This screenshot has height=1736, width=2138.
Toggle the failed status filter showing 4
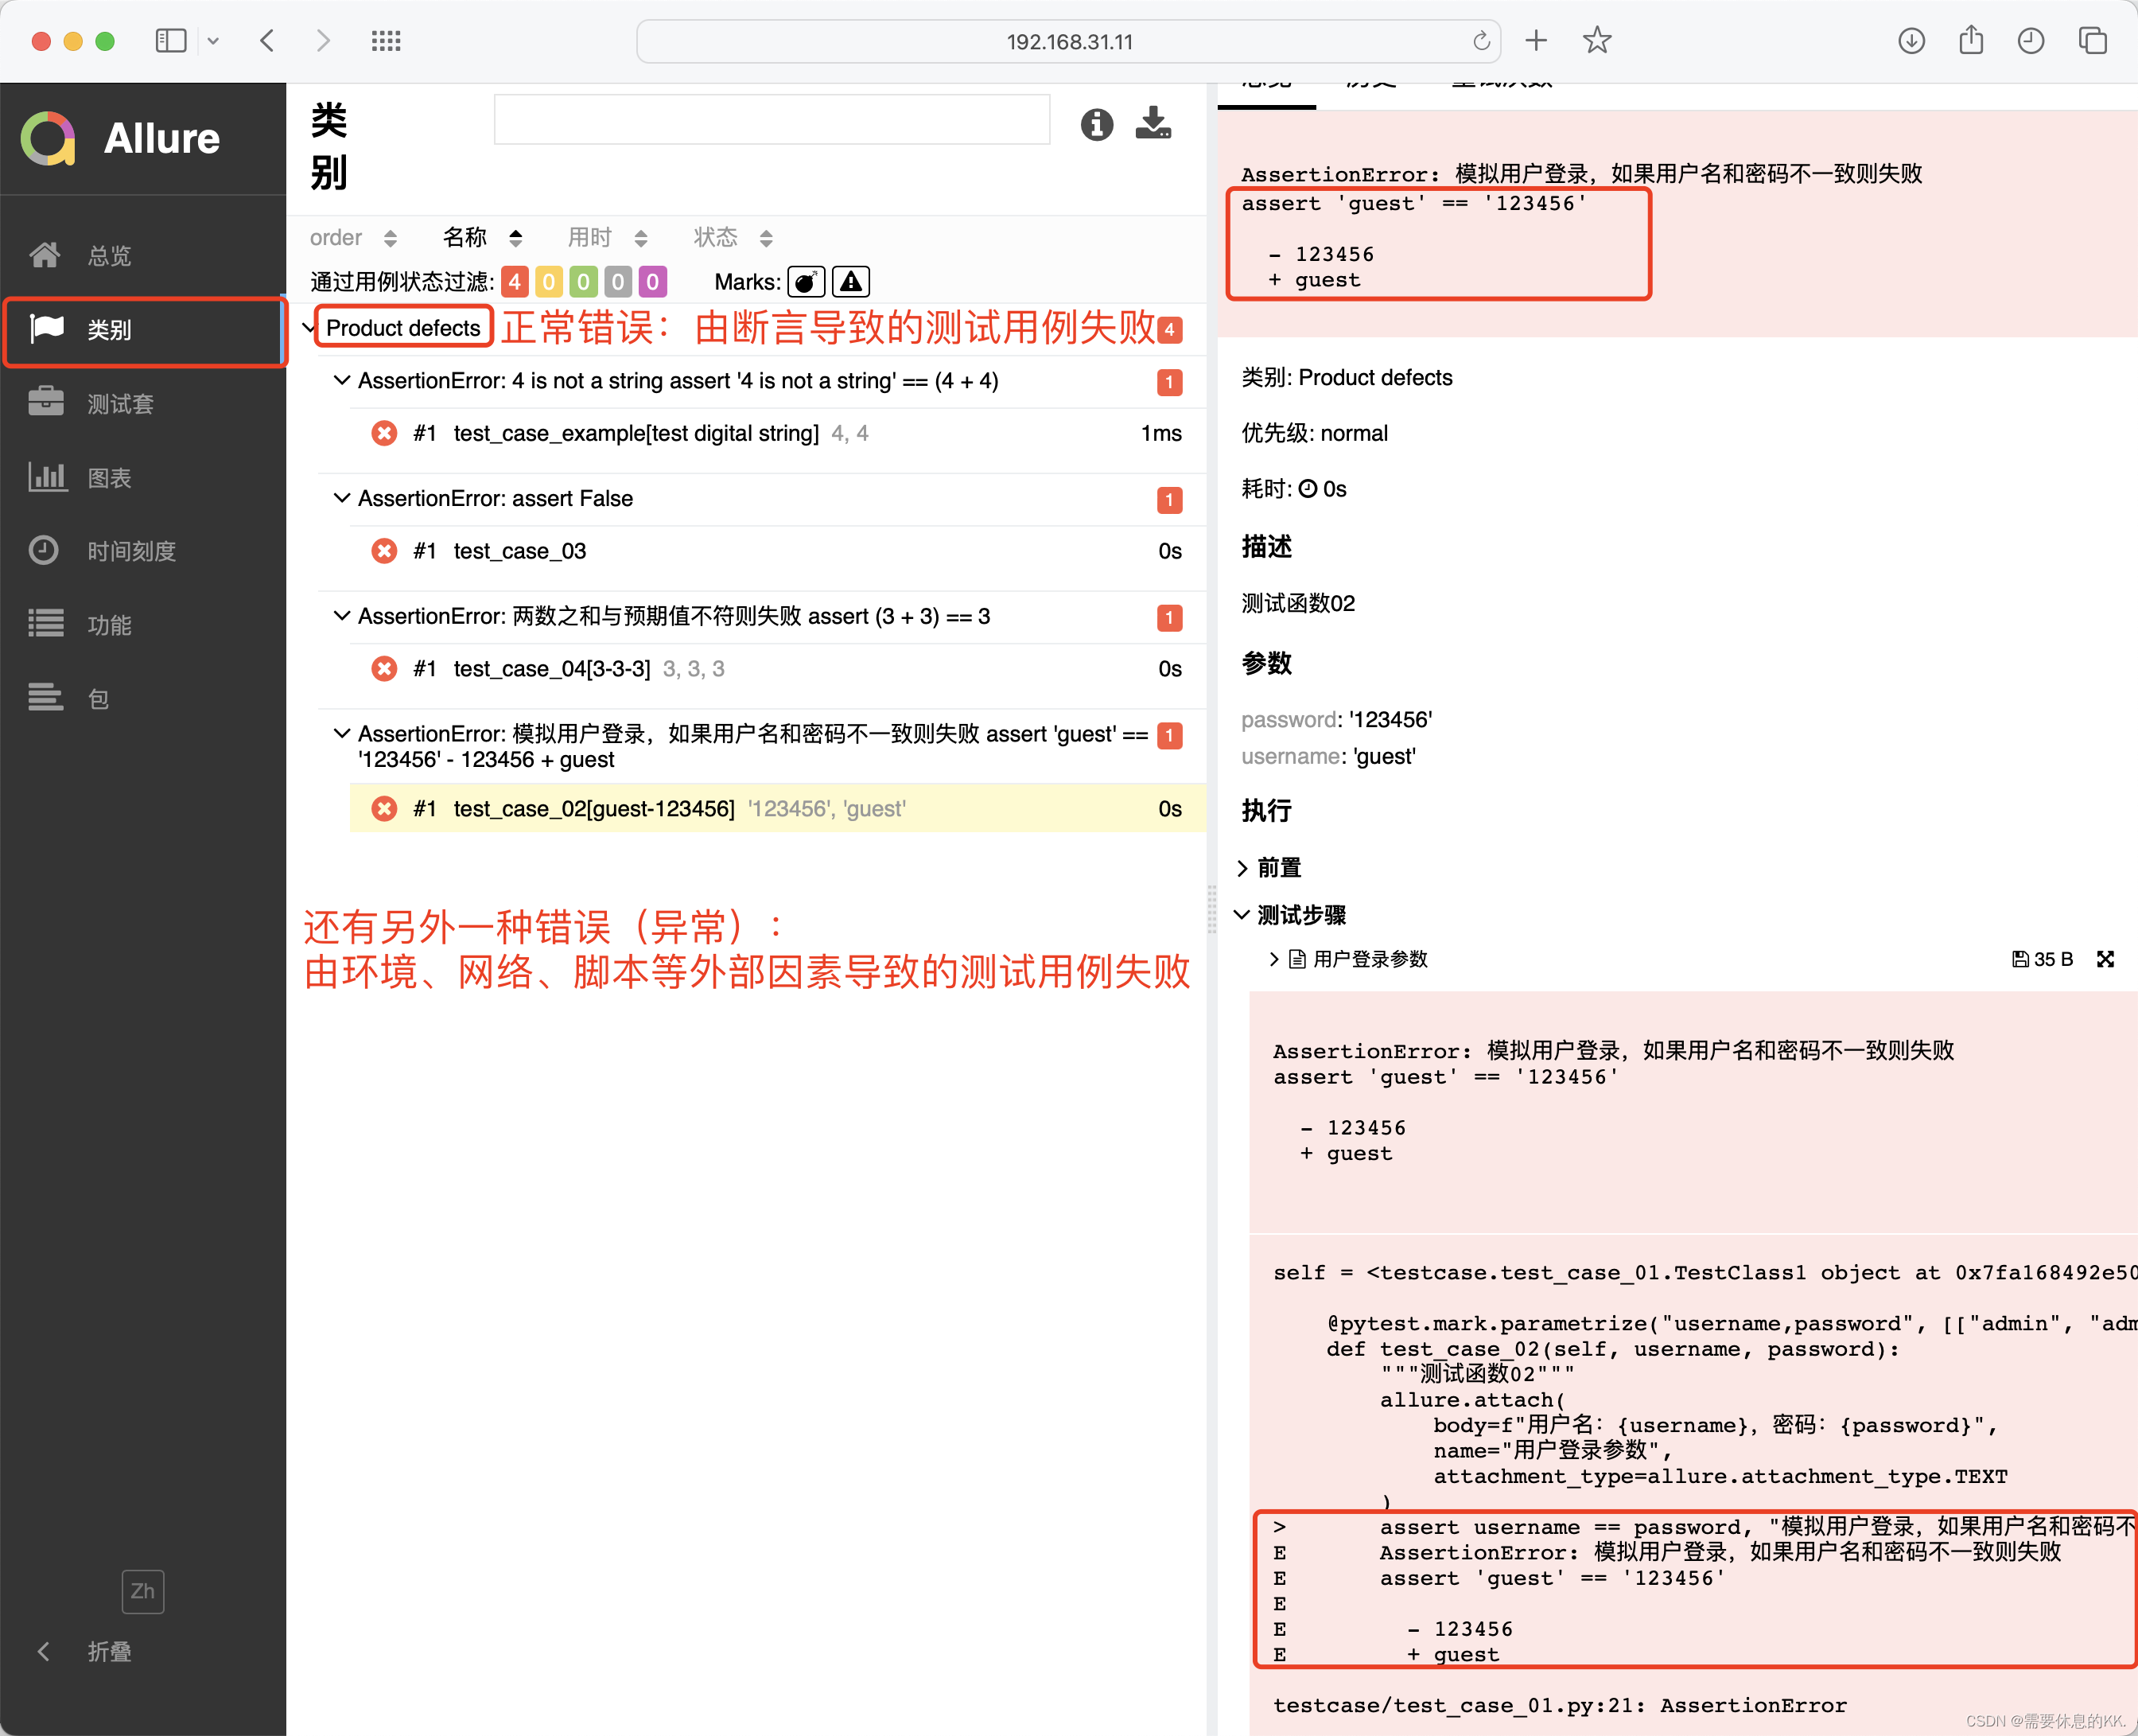click(515, 282)
